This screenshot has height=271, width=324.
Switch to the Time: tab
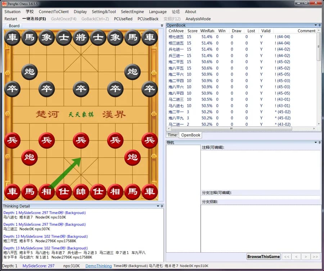[x=172, y=135]
